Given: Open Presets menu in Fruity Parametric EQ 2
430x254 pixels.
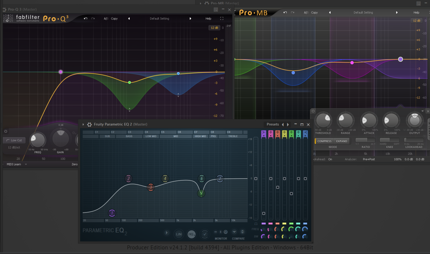Looking at the screenshot, I should [x=273, y=124].
